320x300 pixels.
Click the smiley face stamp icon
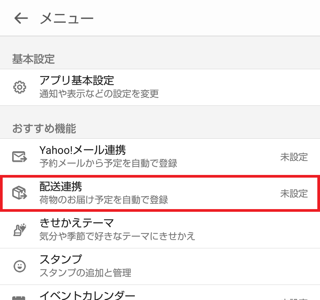[x=20, y=266]
